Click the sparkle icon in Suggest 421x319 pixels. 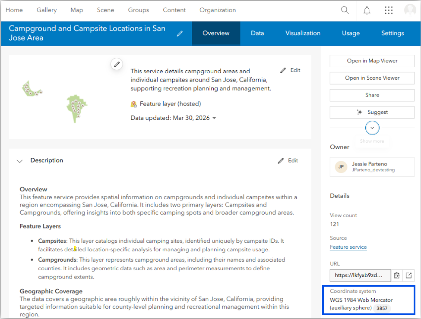click(360, 112)
